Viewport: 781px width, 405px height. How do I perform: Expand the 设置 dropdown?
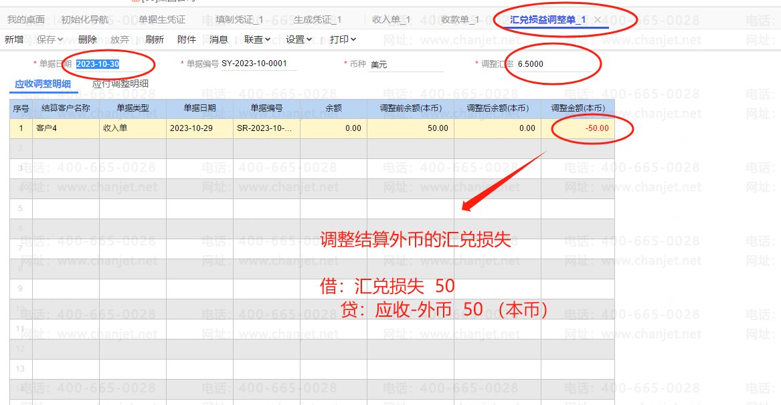click(x=298, y=39)
